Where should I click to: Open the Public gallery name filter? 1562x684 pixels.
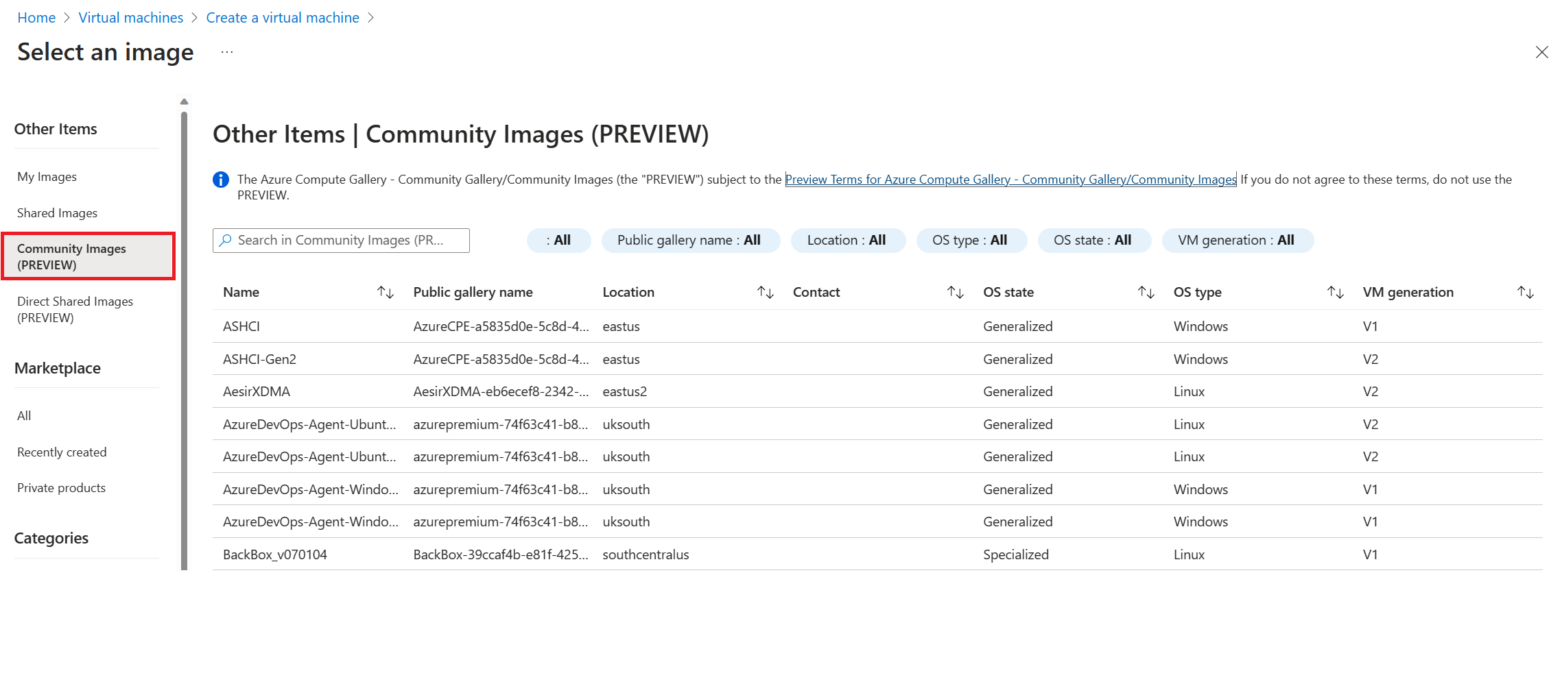click(691, 240)
